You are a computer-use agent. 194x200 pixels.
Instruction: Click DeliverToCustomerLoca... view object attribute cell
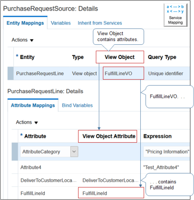[x=110, y=180]
